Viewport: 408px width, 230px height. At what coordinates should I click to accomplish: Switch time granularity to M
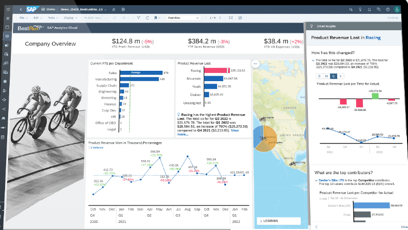[x=326, y=76]
